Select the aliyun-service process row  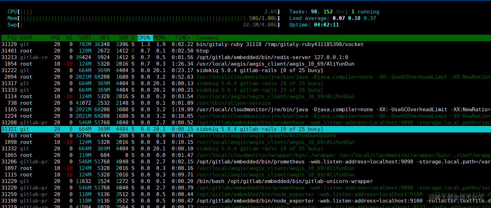(245, 103)
